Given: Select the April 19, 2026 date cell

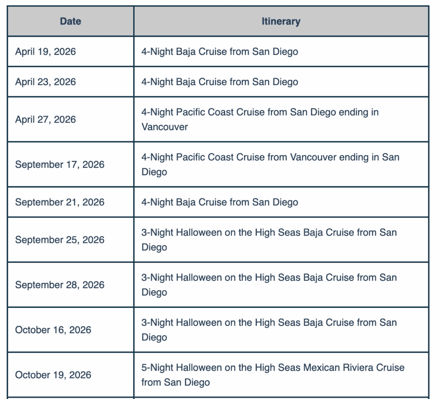Looking at the screenshot, I should click(45, 52).
